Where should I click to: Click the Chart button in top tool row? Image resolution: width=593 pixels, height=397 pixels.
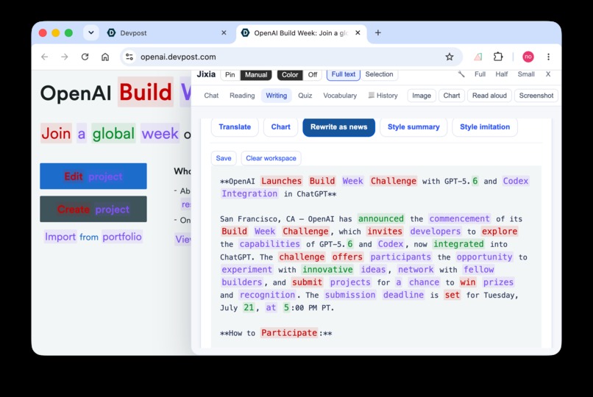point(452,96)
